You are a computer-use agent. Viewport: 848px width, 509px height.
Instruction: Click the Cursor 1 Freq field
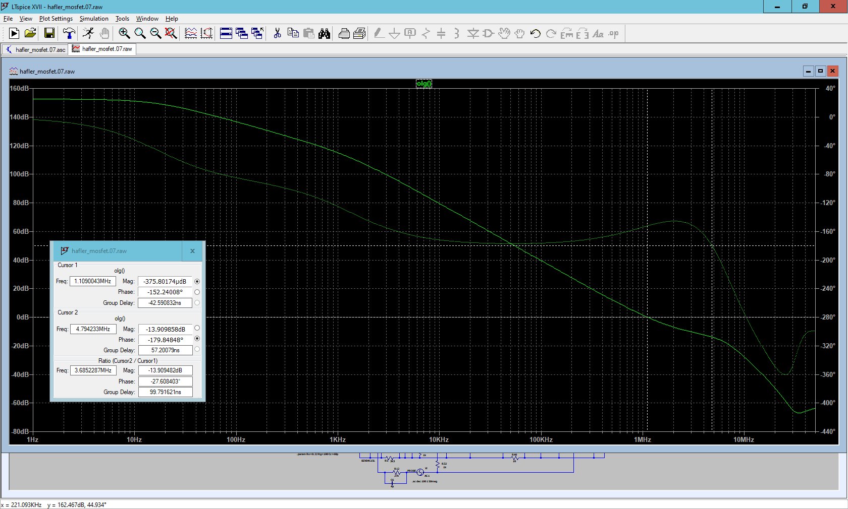point(93,281)
